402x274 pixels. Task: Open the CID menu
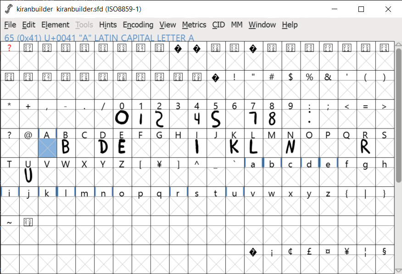[219, 25]
